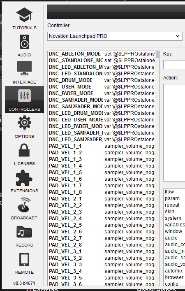Select the DNC_FADER_MODE mapping row
Image resolution: width=185 pixels, height=291 pixels.
pyautogui.click(x=102, y=93)
